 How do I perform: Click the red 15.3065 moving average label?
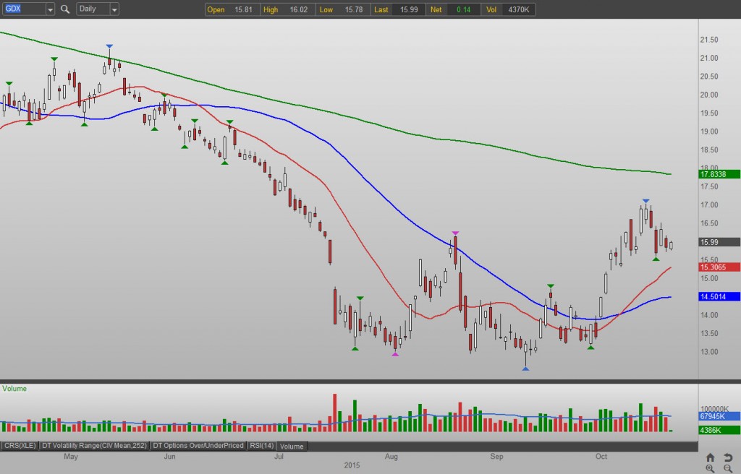pyautogui.click(x=719, y=267)
